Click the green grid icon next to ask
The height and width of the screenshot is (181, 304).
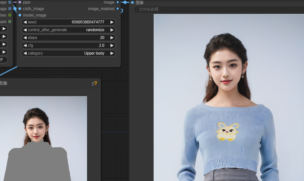tap(10, 21)
